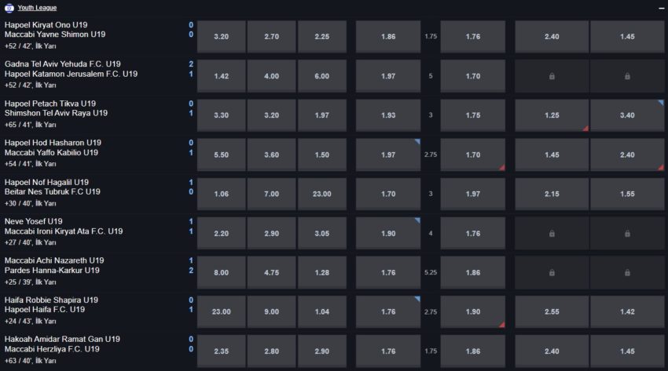Select 9.00 draw odds in Haifa Robbie Shapira row

271,311
